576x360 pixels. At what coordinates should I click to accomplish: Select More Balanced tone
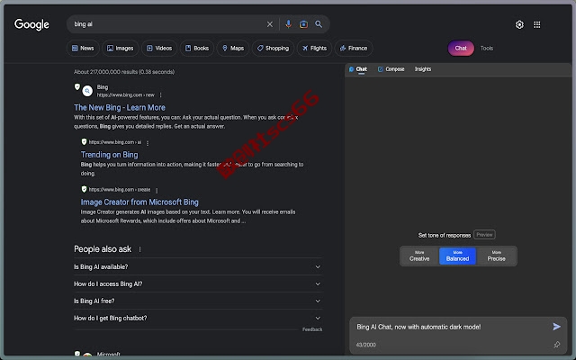[x=457, y=256]
